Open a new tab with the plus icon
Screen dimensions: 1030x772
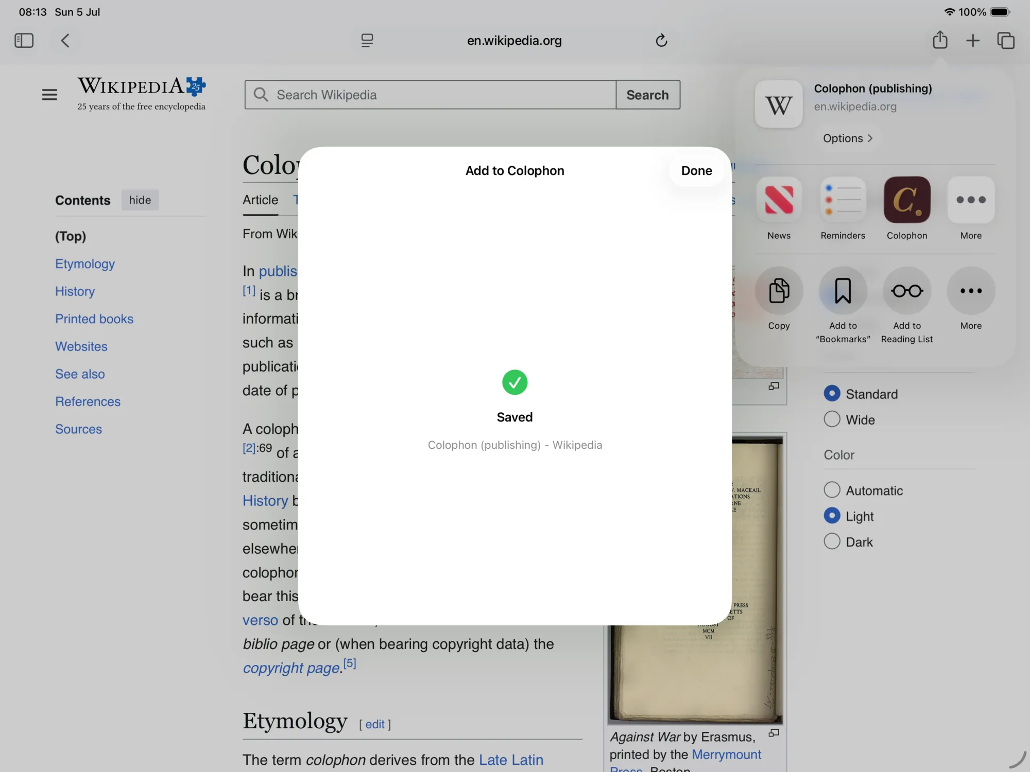(973, 40)
